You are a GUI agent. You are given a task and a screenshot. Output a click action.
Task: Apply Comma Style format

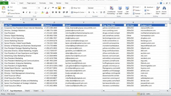click(x=97, y=12)
